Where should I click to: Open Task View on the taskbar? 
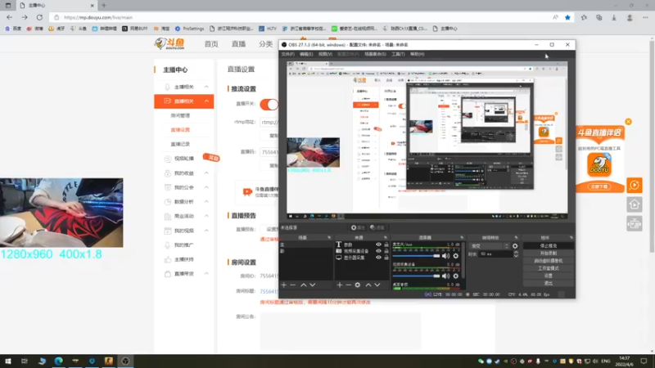pyautogui.click(x=25, y=361)
